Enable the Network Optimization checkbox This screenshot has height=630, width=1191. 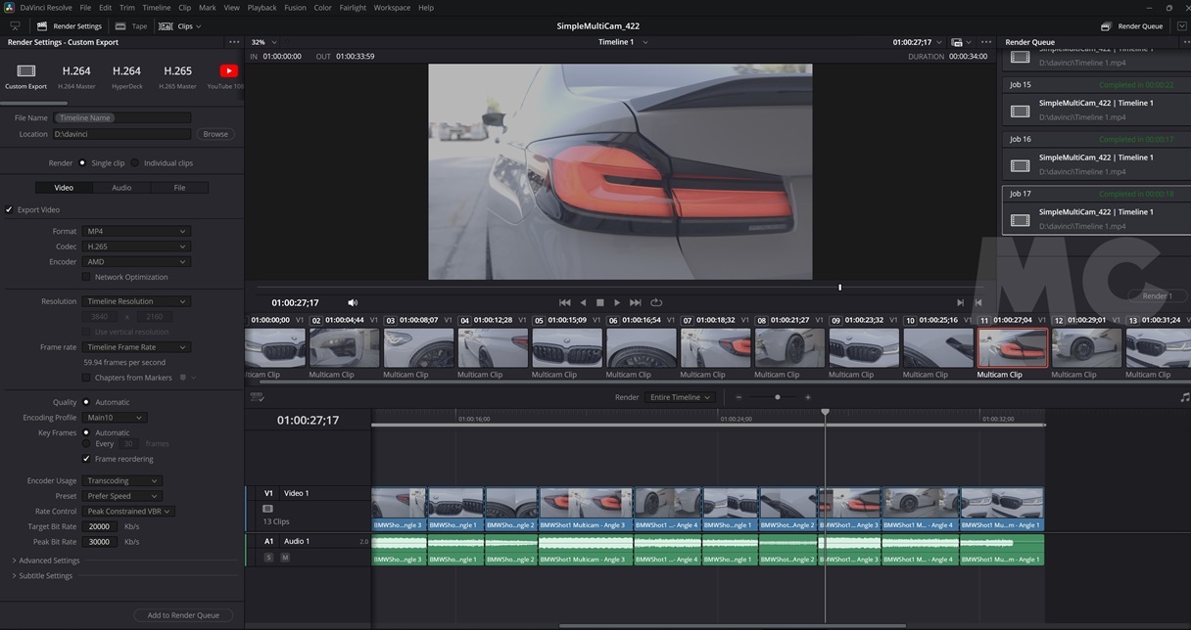[86, 278]
